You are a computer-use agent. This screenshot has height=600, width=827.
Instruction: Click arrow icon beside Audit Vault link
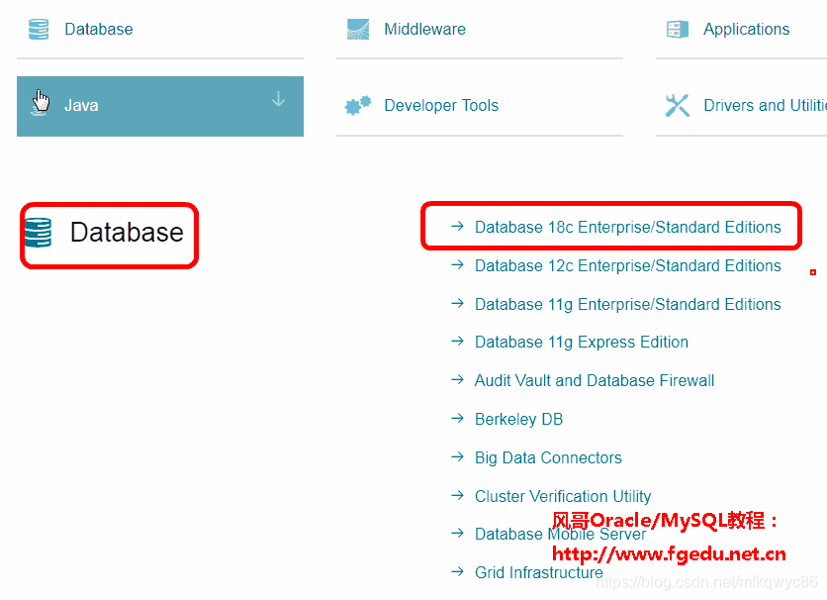[457, 379]
